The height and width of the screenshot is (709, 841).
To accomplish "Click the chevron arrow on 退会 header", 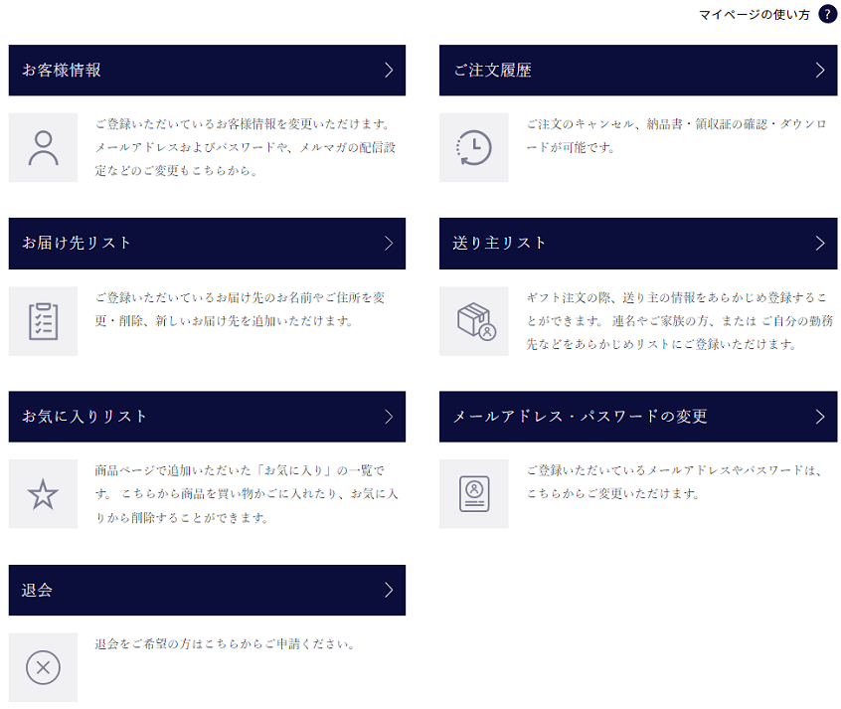I will [389, 590].
